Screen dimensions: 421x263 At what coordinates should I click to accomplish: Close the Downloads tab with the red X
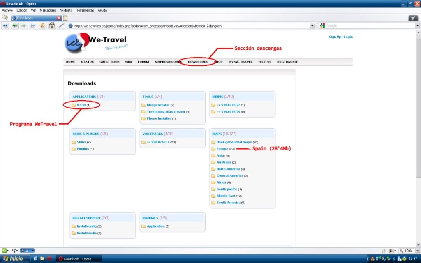click(59, 18)
